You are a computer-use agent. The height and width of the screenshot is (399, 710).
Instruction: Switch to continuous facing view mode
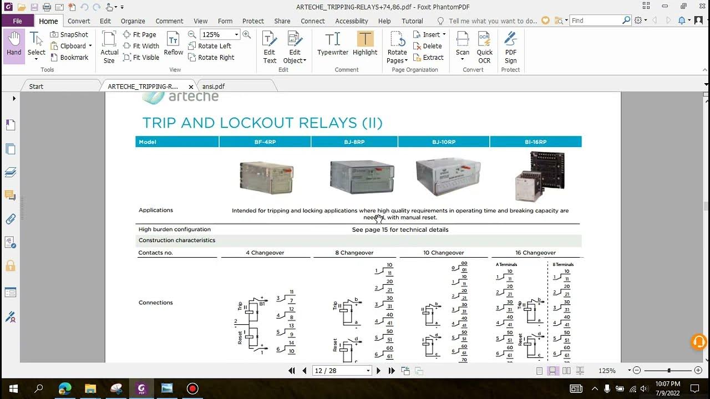(580, 371)
